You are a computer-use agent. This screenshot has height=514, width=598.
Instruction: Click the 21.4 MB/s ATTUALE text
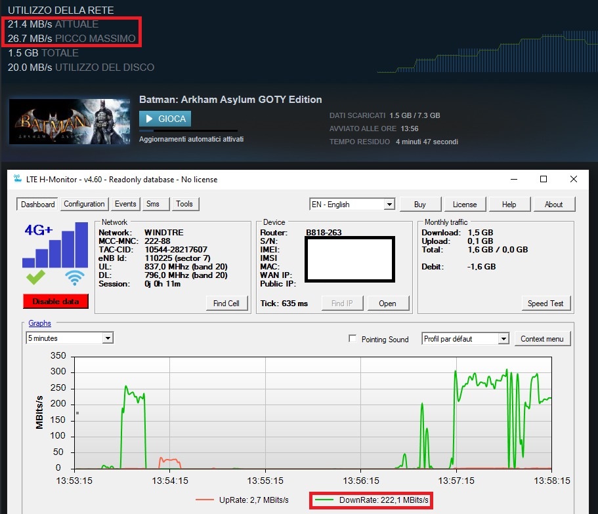point(53,24)
